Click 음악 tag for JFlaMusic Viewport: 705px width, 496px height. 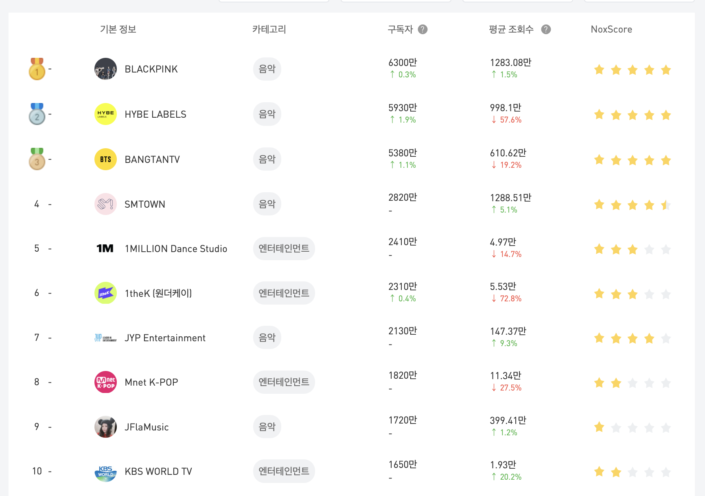pos(267,427)
